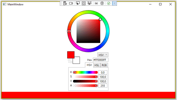Run the accessibility scan person icon
This screenshot has width=177, height=100.
click(x=102, y=3)
